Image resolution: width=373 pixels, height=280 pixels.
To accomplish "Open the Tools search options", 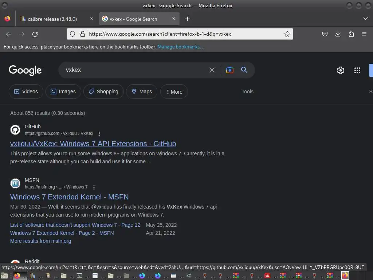I will point(247,92).
